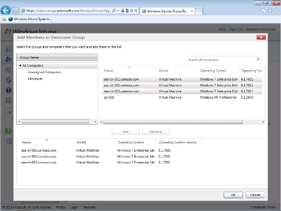Click left arrow of group tree scrollbar
This screenshot has height=211, width=281.
tap(19, 122)
